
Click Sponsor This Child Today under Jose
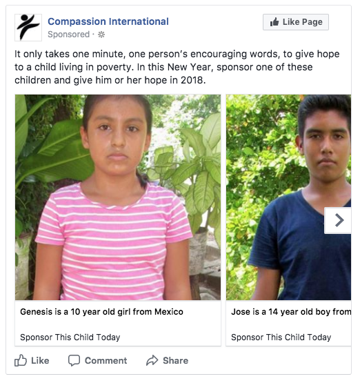[x=281, y=337]
